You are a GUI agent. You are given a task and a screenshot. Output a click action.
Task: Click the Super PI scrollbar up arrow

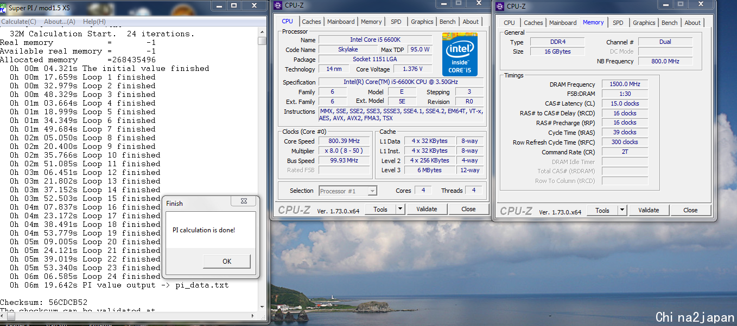click(x=262, y=31)
